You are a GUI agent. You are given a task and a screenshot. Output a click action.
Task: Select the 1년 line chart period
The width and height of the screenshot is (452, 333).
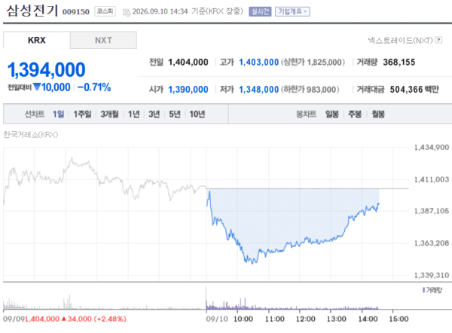point(134,115)
